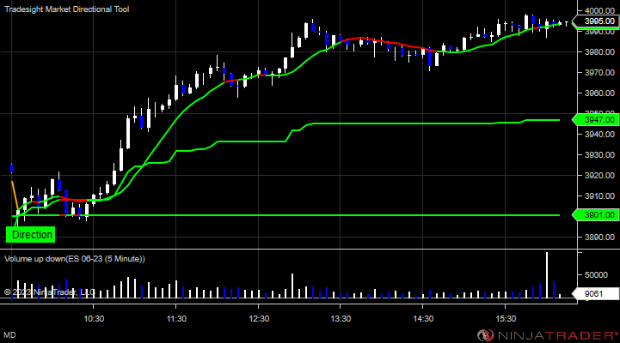
Task: Click the 10:30 time axis label
Action: coord(94,318)
